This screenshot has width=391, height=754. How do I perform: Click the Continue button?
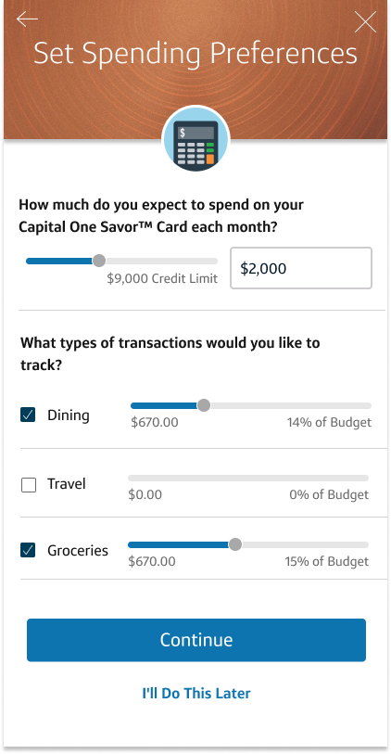[x=196, y=640]
